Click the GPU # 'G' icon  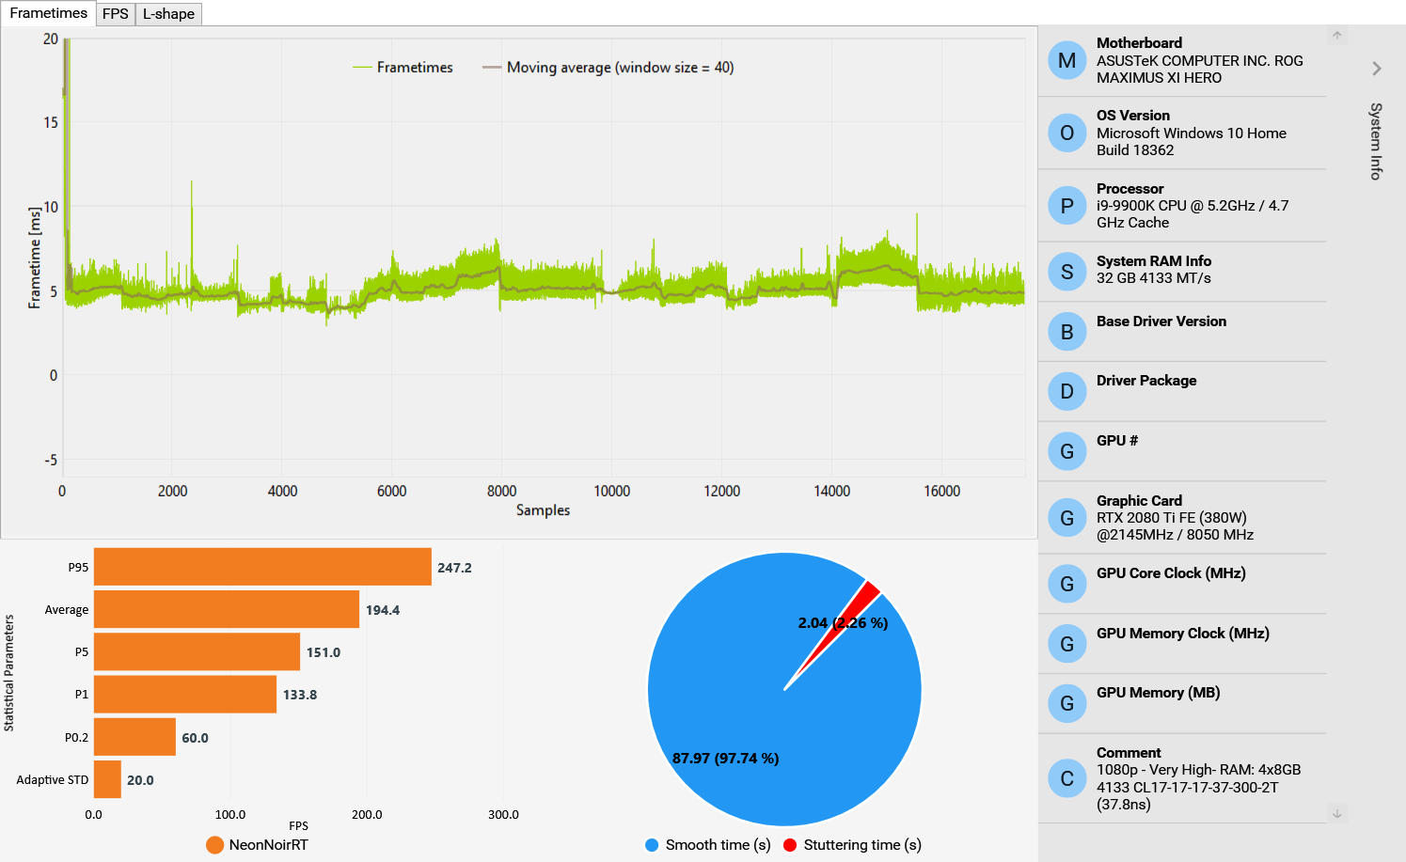click(x=1067, y=451)
